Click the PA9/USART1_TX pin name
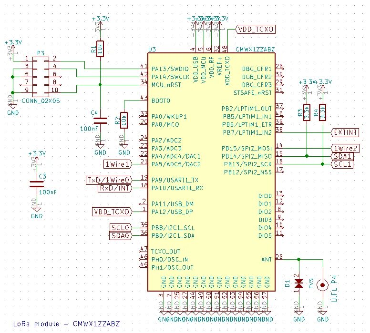Viewport: 370px width, 333px height. tap(175, 180)
